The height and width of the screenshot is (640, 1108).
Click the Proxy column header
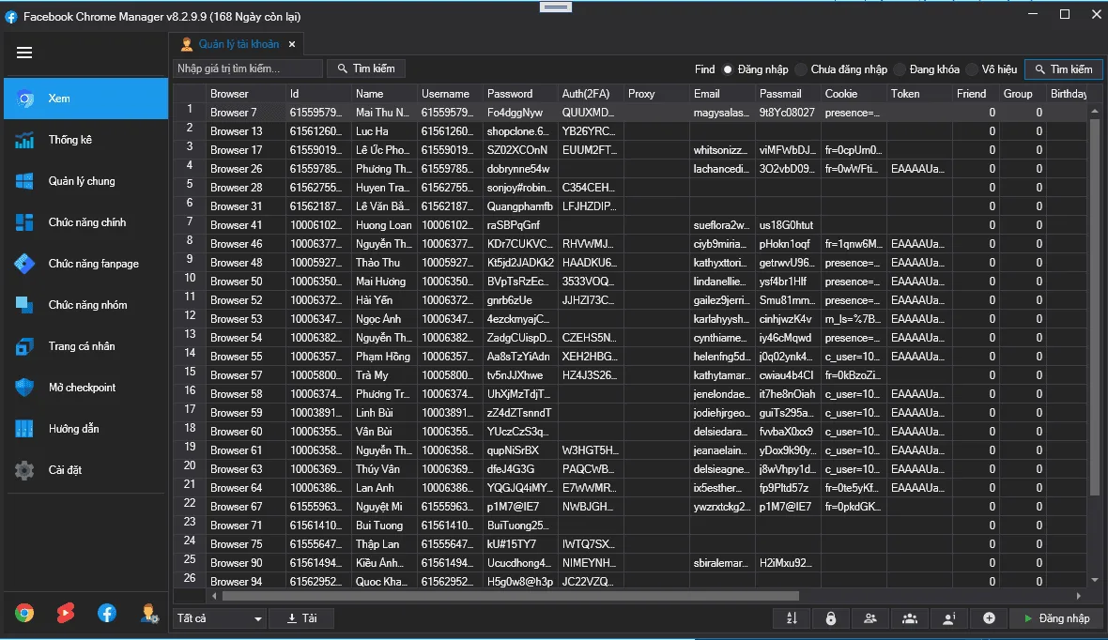coord(656,93)
